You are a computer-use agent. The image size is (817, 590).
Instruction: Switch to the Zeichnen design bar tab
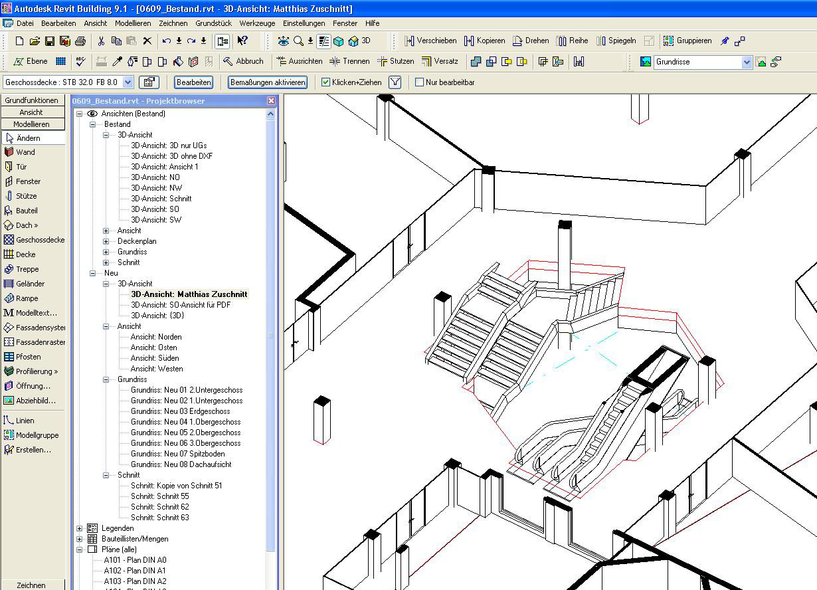click(x=32, y=585)
